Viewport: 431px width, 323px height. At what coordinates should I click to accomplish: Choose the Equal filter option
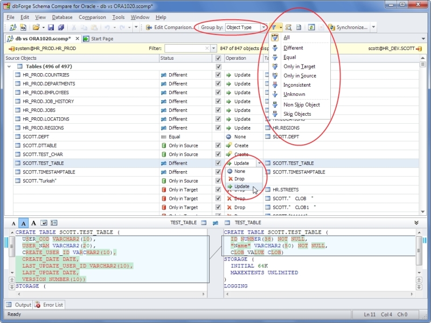coord(300,57)
